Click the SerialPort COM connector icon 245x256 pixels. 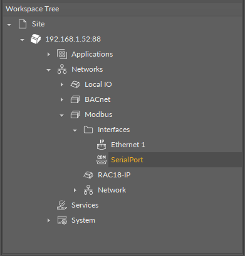pyautogui.click(x=102, y=160)
